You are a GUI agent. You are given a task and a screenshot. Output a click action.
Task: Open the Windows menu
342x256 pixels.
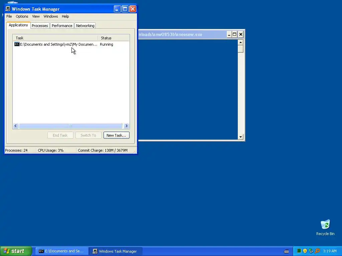click(51, 16)
